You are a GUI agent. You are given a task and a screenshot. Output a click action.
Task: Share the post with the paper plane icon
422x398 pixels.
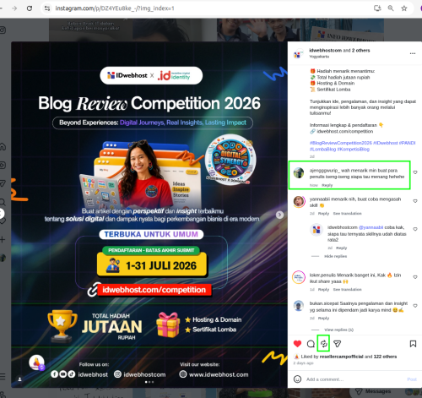[337, 344]
